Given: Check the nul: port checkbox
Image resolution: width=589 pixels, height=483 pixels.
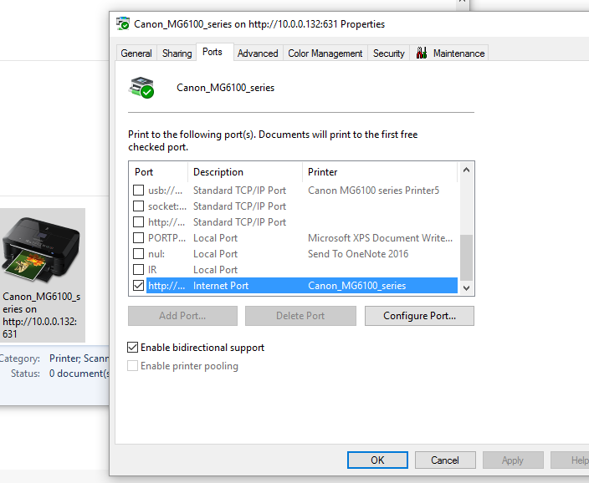Looking at the screenshot, I should pos(138,254).
